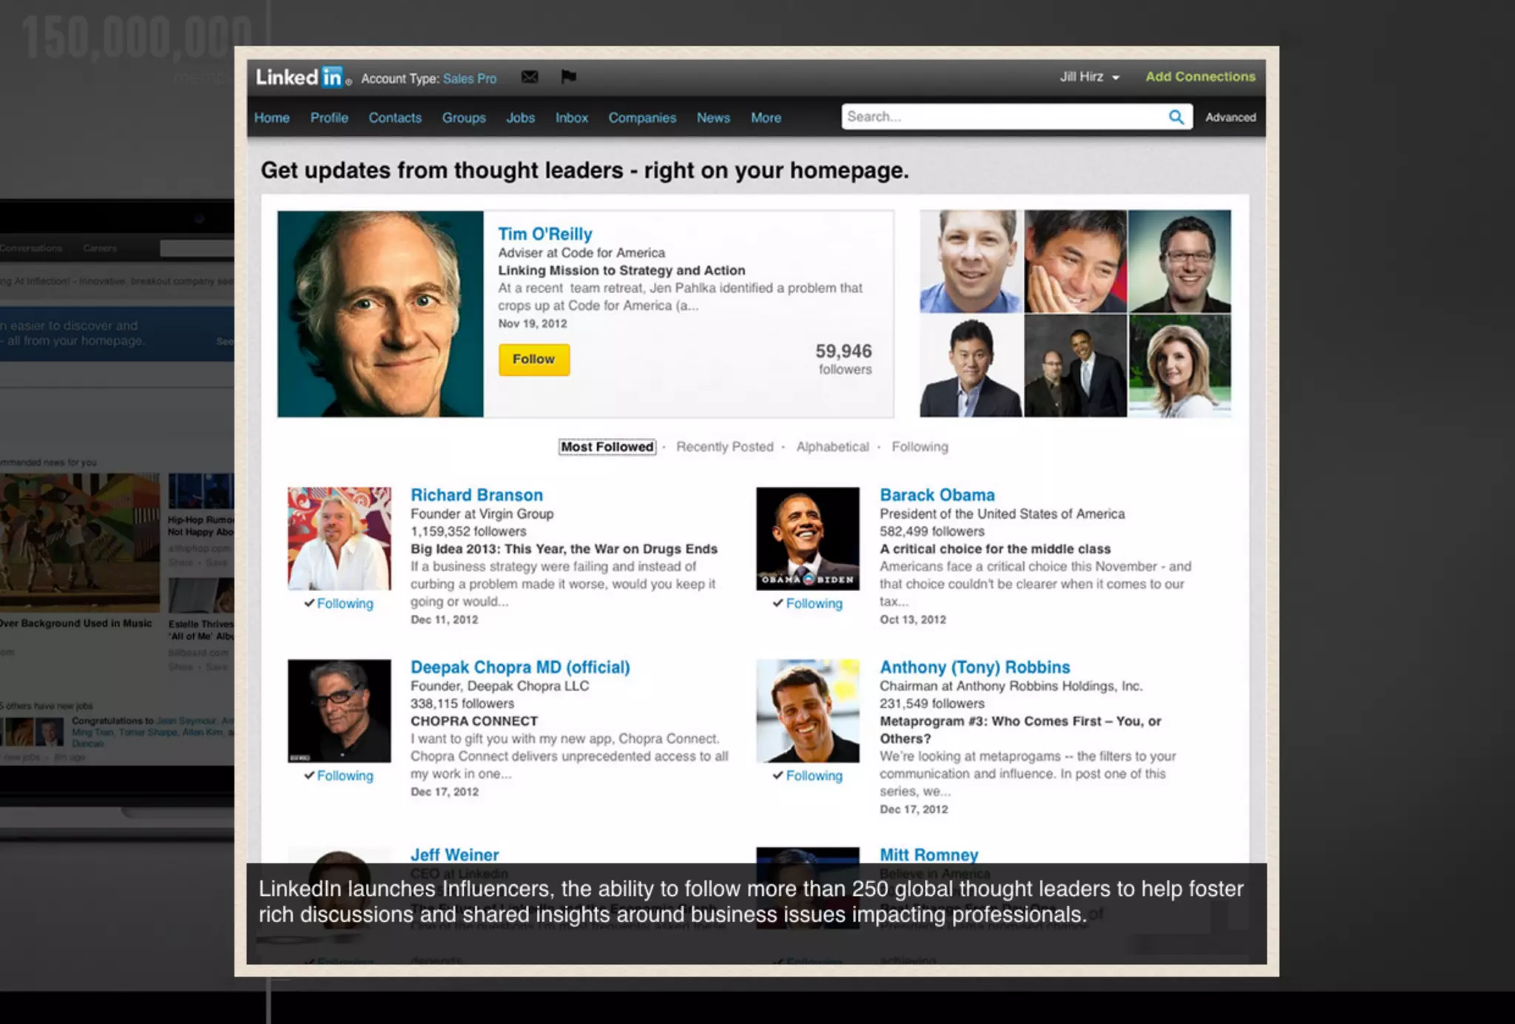Click grid photo of two men in suits
This screenshot has width=1515, height=1024.
(x=1075, y=366)
